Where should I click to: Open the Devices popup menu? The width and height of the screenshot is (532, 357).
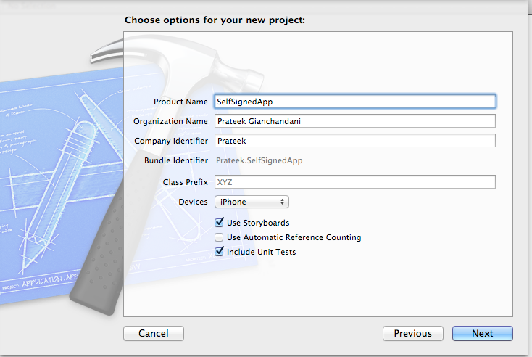(252, 202)
